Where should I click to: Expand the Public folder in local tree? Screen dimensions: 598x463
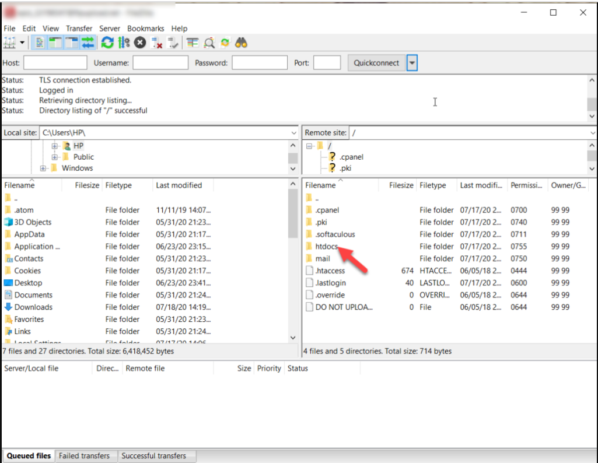point(55,157)
